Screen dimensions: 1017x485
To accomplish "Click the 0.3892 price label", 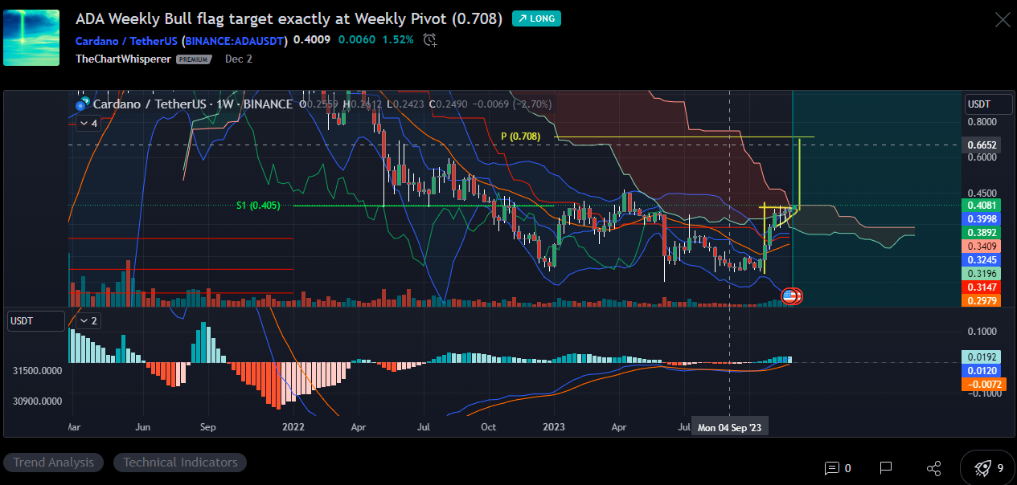I will [x=982, y=232].
